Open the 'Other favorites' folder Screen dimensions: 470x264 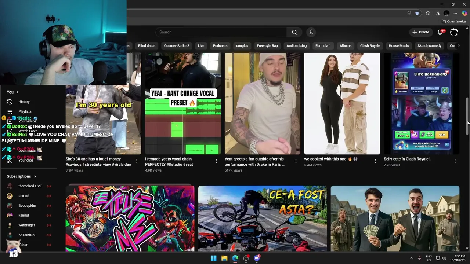454,22
